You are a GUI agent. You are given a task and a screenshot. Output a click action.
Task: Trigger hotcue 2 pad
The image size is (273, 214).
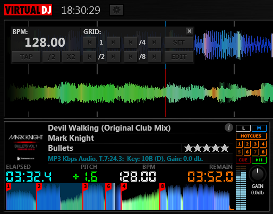click(x=247, y=144)
